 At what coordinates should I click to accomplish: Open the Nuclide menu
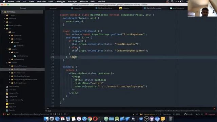(101, 1)
